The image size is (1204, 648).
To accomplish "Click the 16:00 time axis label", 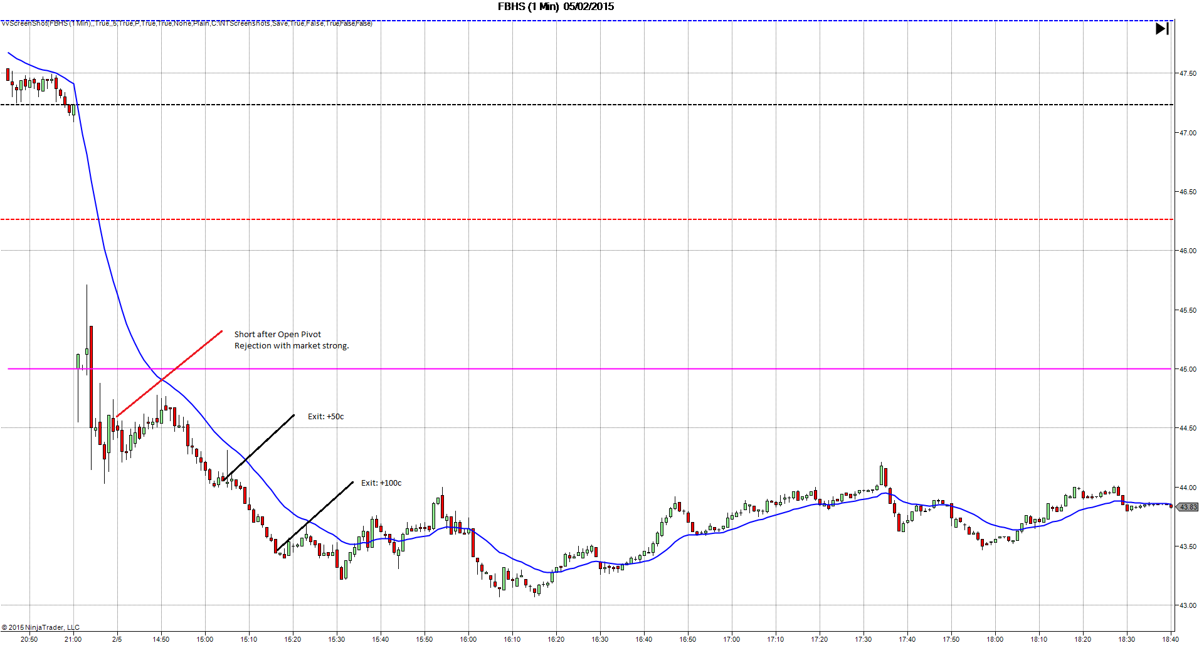I will (468, 639).
